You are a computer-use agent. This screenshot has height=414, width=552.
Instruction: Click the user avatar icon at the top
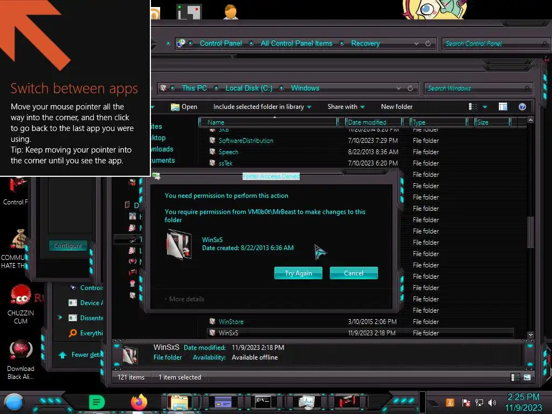[x=231, y=12]
